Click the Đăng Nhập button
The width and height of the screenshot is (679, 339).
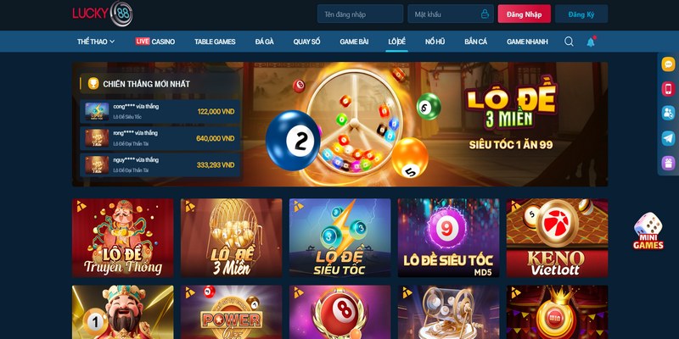click(524, 14)
